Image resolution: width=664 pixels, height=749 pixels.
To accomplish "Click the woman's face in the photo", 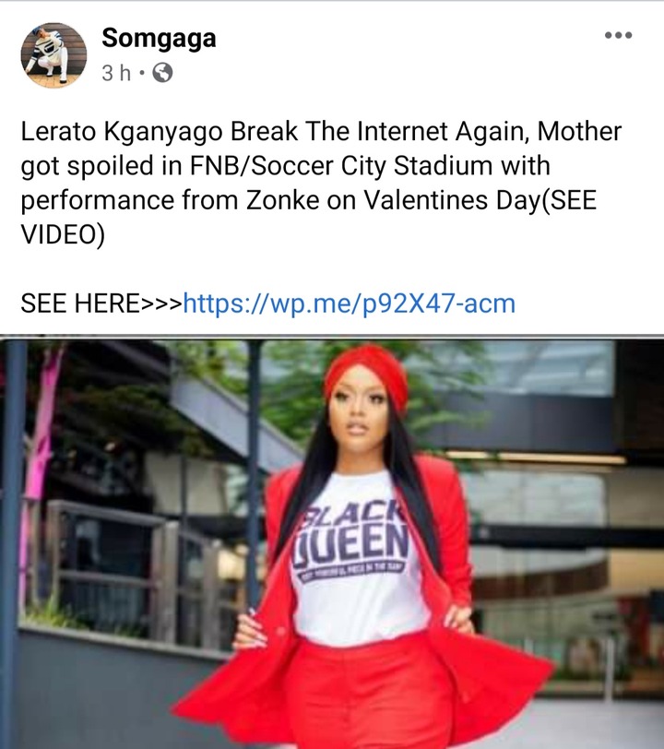I will 359,413.
